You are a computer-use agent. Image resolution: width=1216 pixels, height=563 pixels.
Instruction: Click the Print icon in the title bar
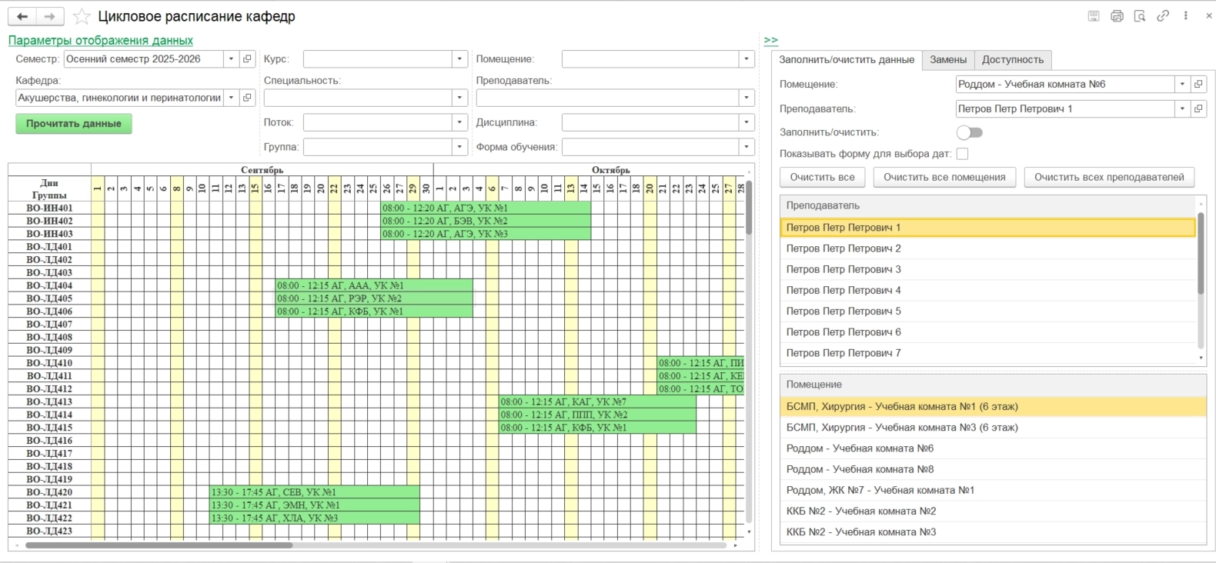tap(1117, 16)
